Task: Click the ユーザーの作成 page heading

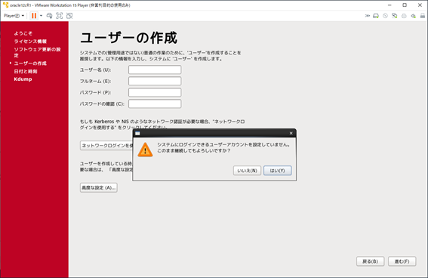Action: [128, 38]
